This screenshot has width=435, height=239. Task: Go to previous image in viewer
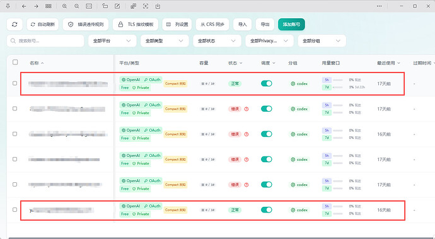click(x=24, y=6)
